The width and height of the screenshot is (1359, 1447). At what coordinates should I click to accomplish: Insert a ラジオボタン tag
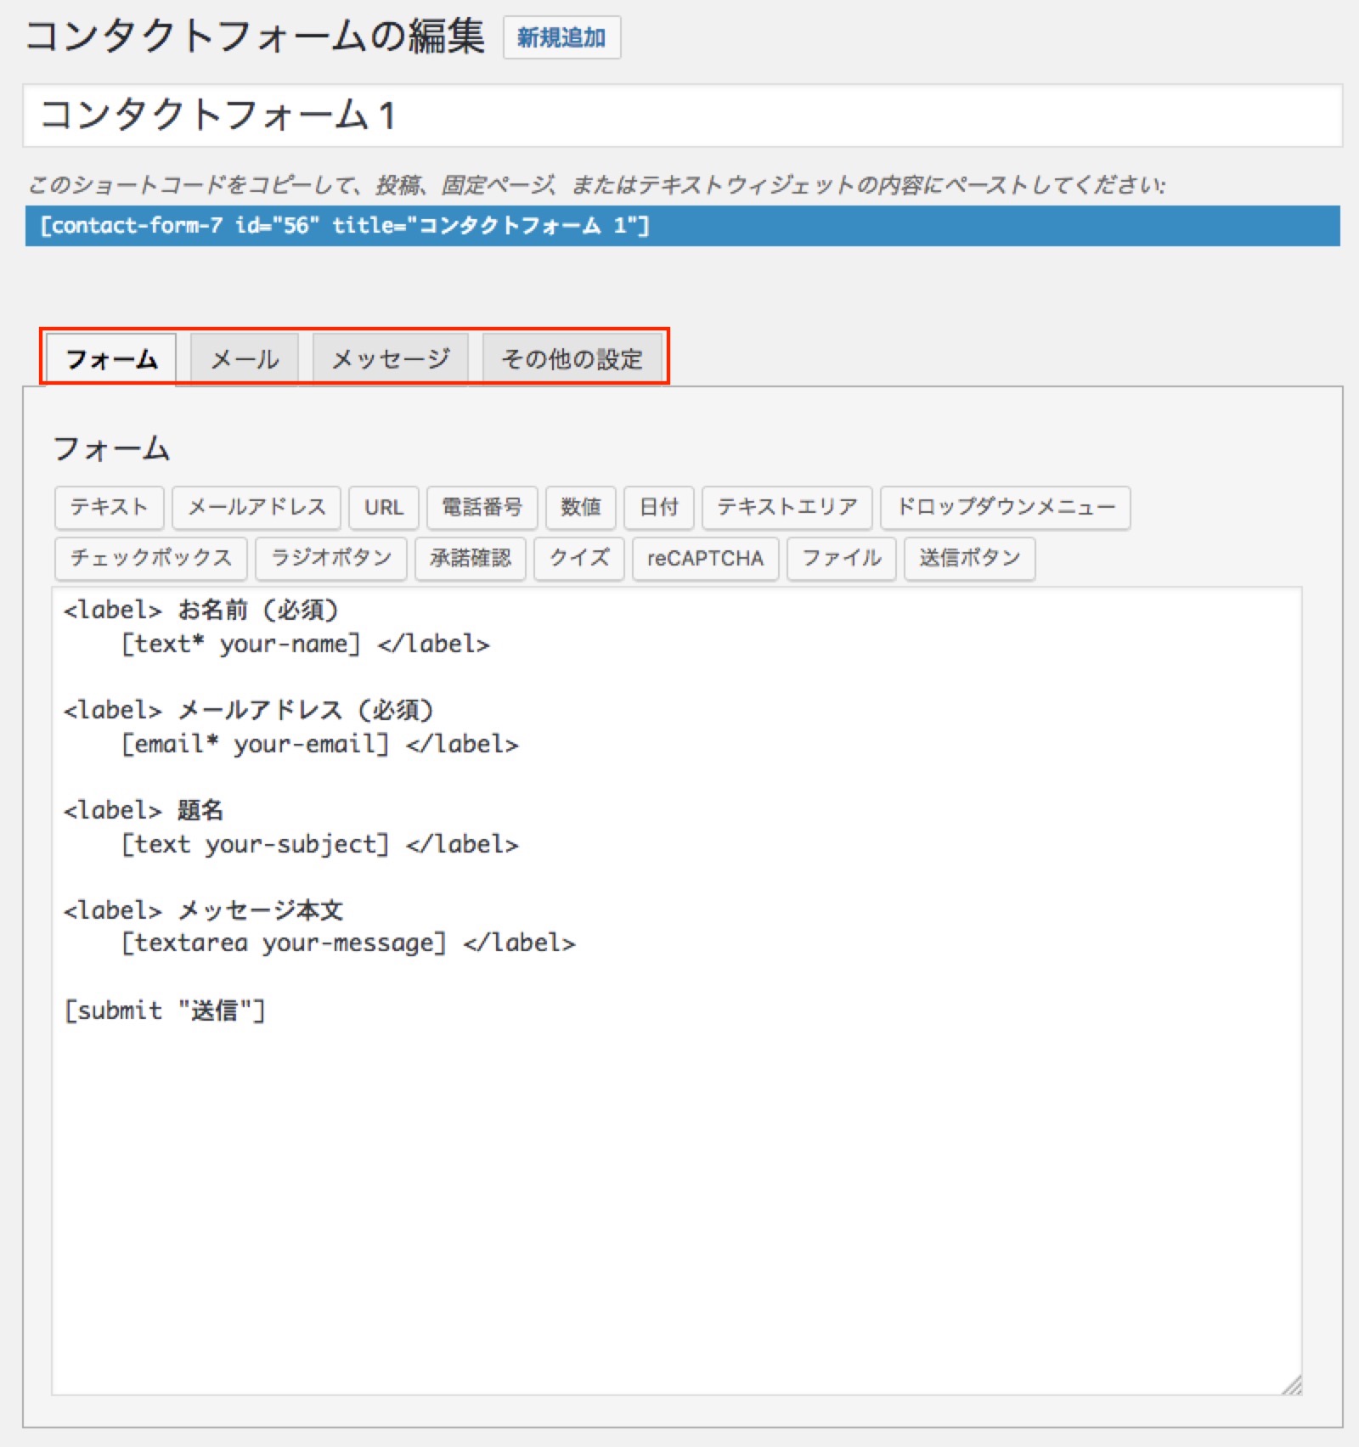[x=331, y=559]
